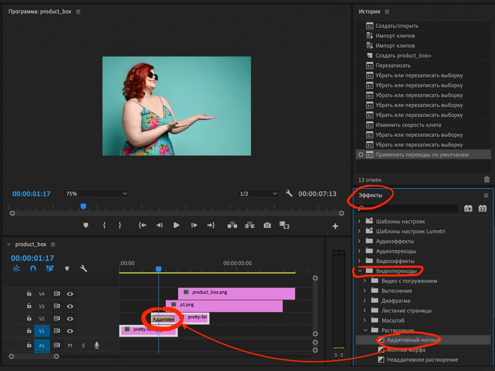Viewport: 495px width, 371px height.
Task: Click the Effects search field
Action: 407,208
